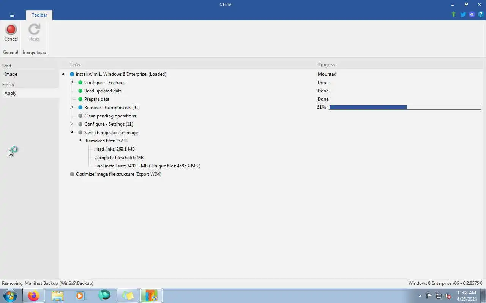486x303 pixels.
Task: Show hidden system tray icons
Action: click(x=420, y=296)
